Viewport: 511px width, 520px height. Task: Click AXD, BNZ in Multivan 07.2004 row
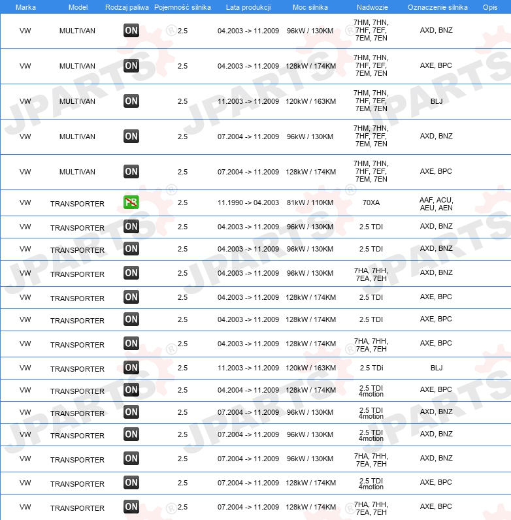(436, 136)
